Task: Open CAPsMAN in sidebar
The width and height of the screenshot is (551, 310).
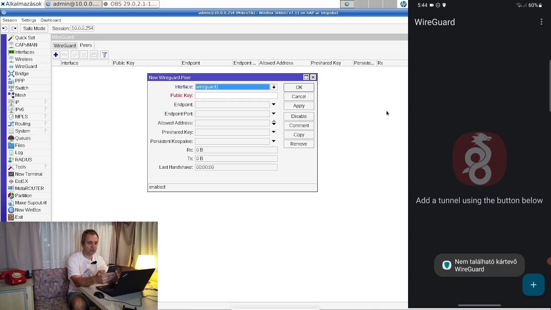Action: coord(26,45)
